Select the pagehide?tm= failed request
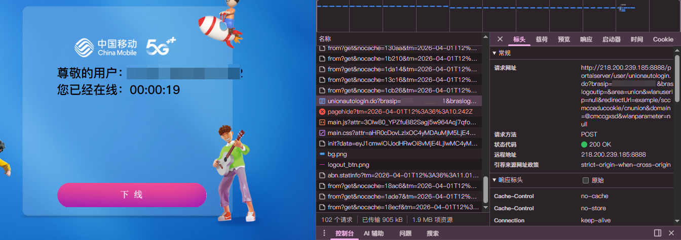This screenshot has height=240, width=681. (400, 112)
